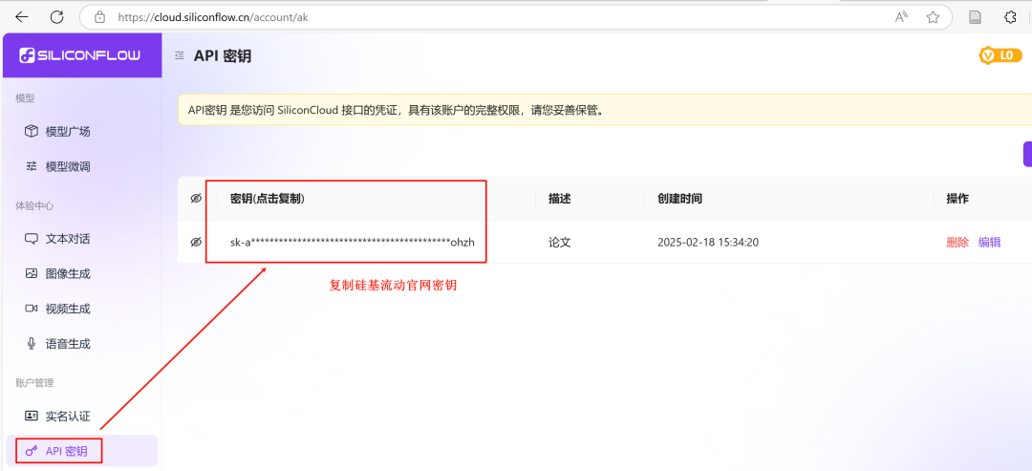
Task: Click the 模型微调 sliders icon
Action: 31,166
